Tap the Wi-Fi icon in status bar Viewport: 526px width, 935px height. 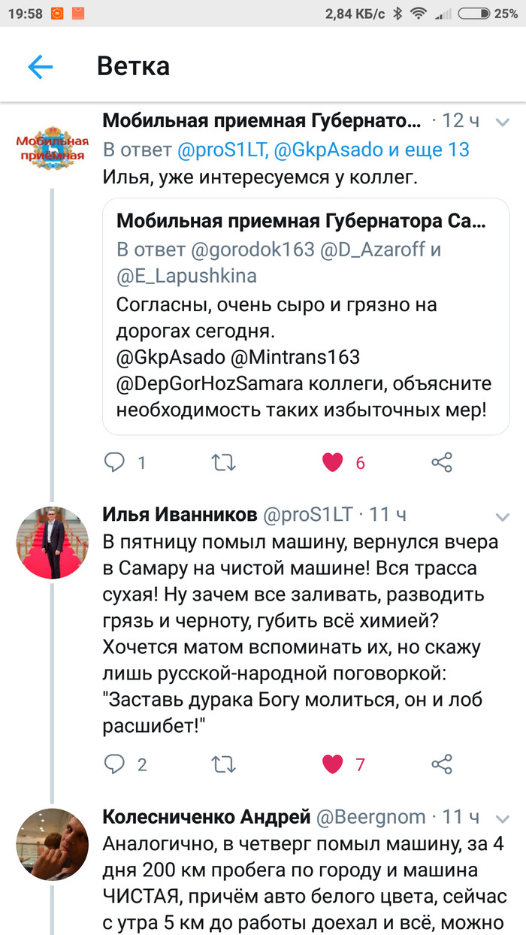[x=419, y=14]
